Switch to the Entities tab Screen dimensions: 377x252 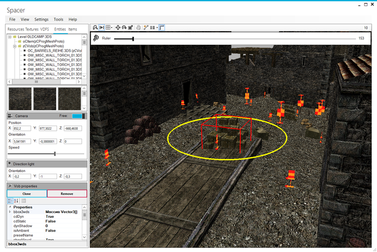pos(60,29)
